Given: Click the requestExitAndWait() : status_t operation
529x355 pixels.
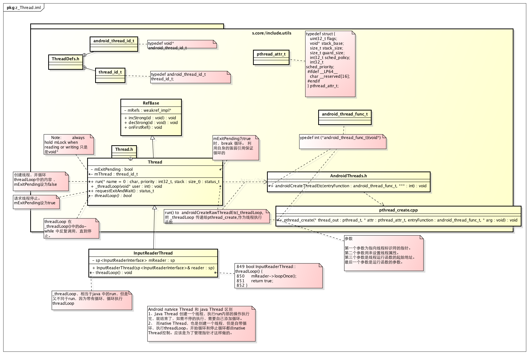Looking at the screenshot, I should 122,191.
